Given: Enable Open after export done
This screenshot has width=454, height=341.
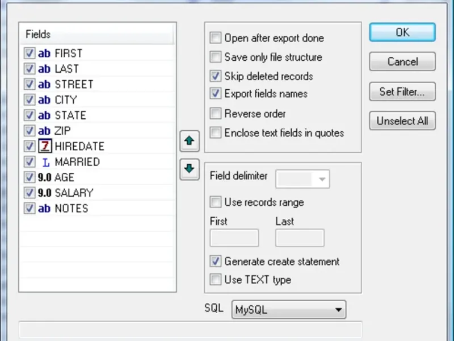Looking at the screenshot, I should pos(216,38).
